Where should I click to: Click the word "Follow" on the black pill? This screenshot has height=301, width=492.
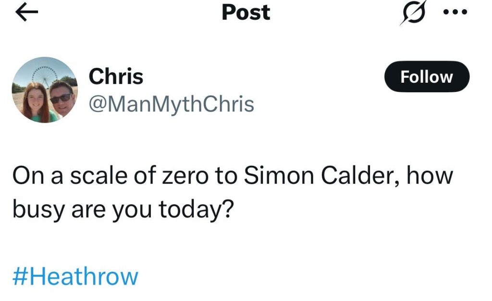(x=427, y=77)
